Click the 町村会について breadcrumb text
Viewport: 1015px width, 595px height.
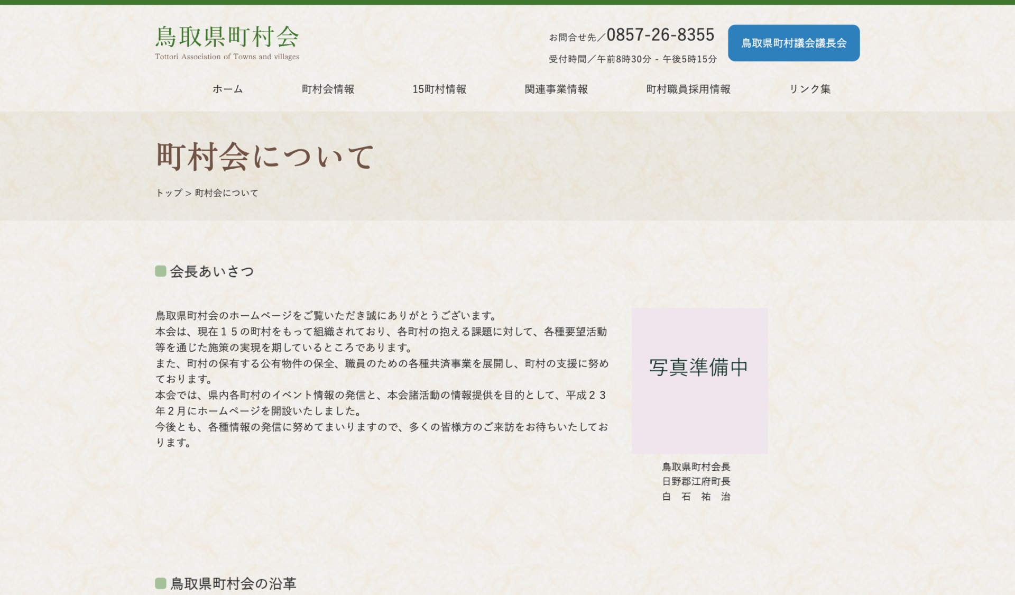(x=227, y=193)
